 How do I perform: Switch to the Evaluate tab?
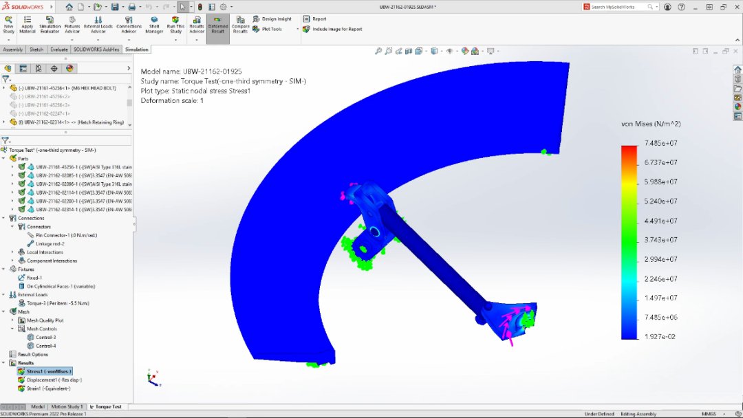point(58,49)
